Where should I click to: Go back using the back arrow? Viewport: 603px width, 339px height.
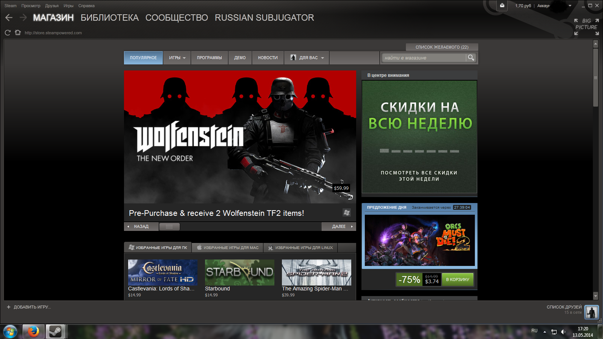[9, 17]
